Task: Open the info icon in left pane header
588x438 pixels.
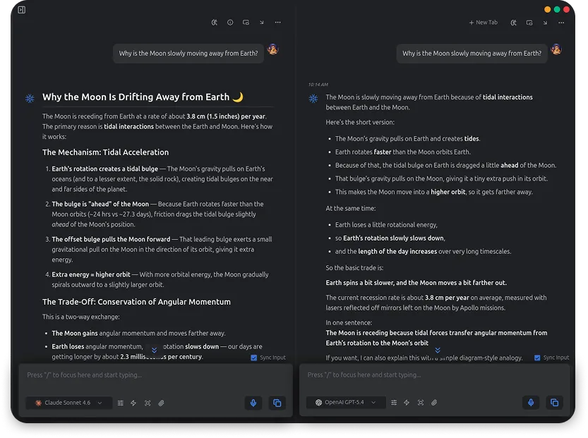Action: tap(230, 23)
